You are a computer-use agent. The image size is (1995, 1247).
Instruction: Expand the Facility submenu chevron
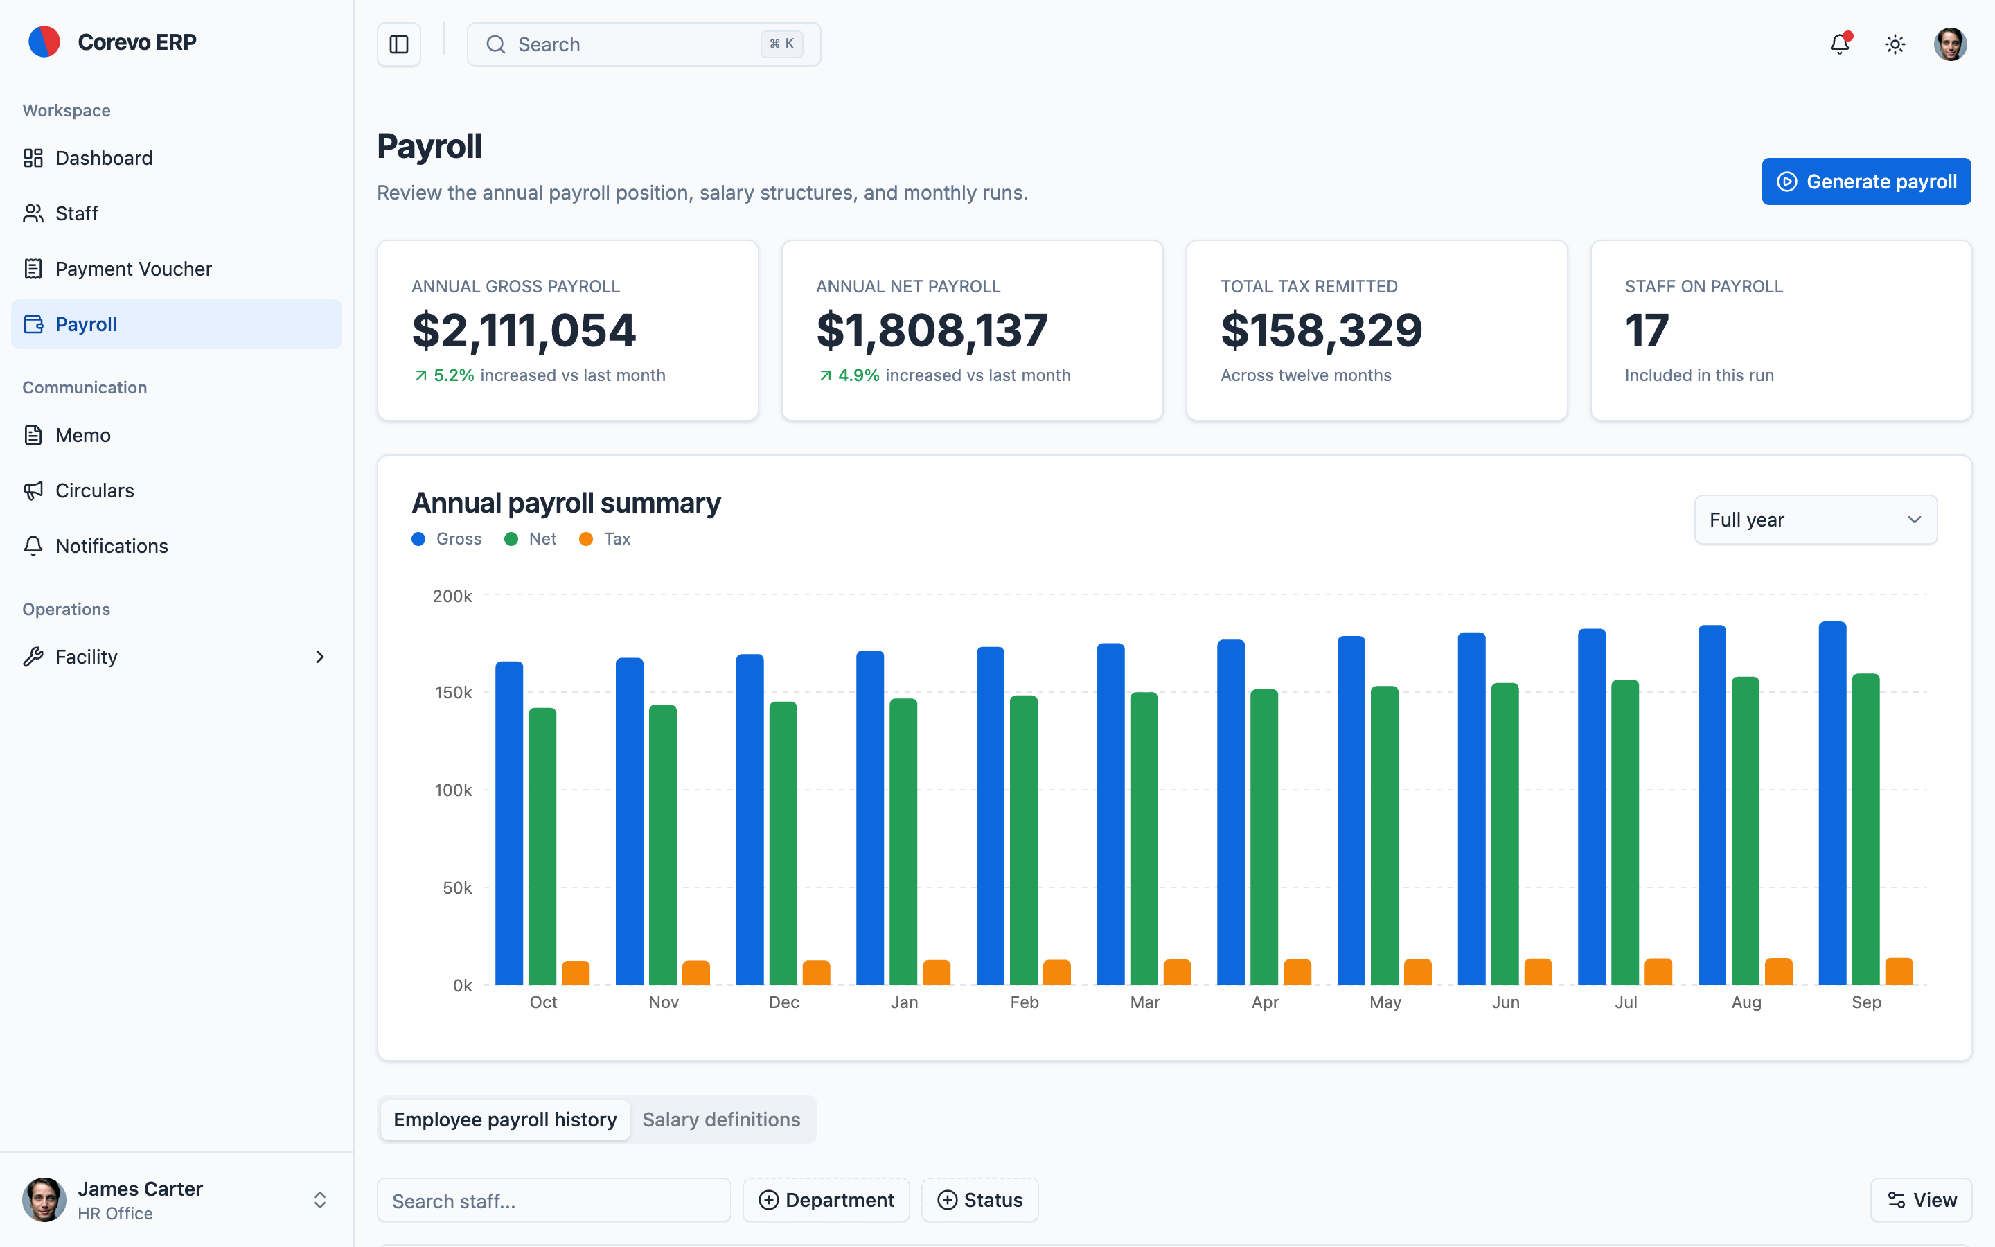320,657
